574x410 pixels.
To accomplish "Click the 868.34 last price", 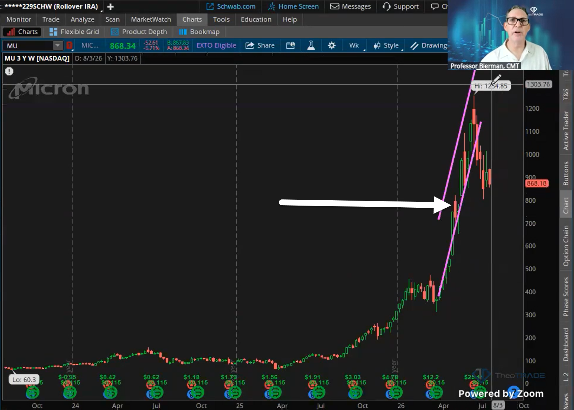I will click(123, 46).
